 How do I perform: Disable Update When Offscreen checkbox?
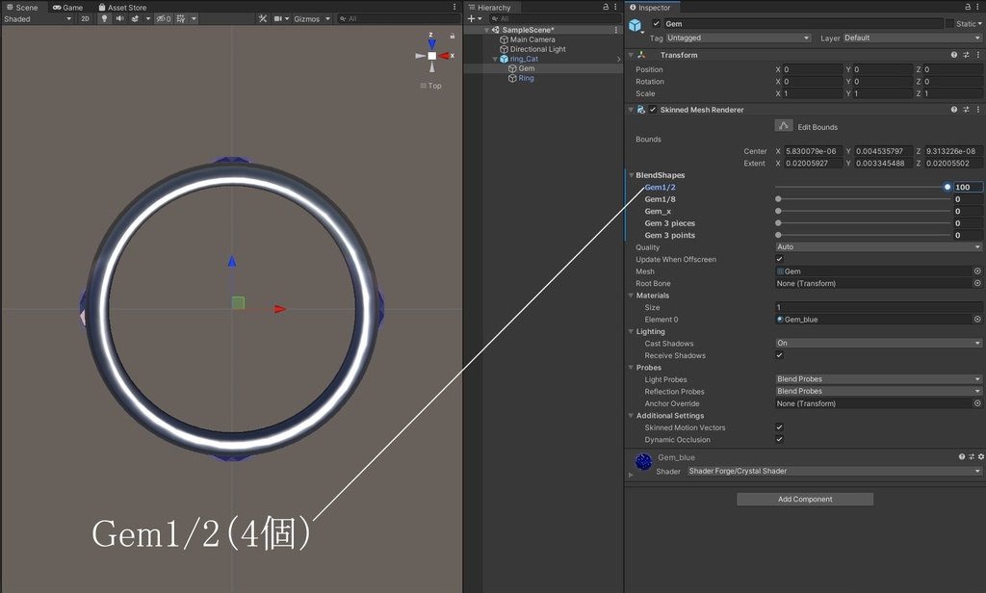coord(779,259)
